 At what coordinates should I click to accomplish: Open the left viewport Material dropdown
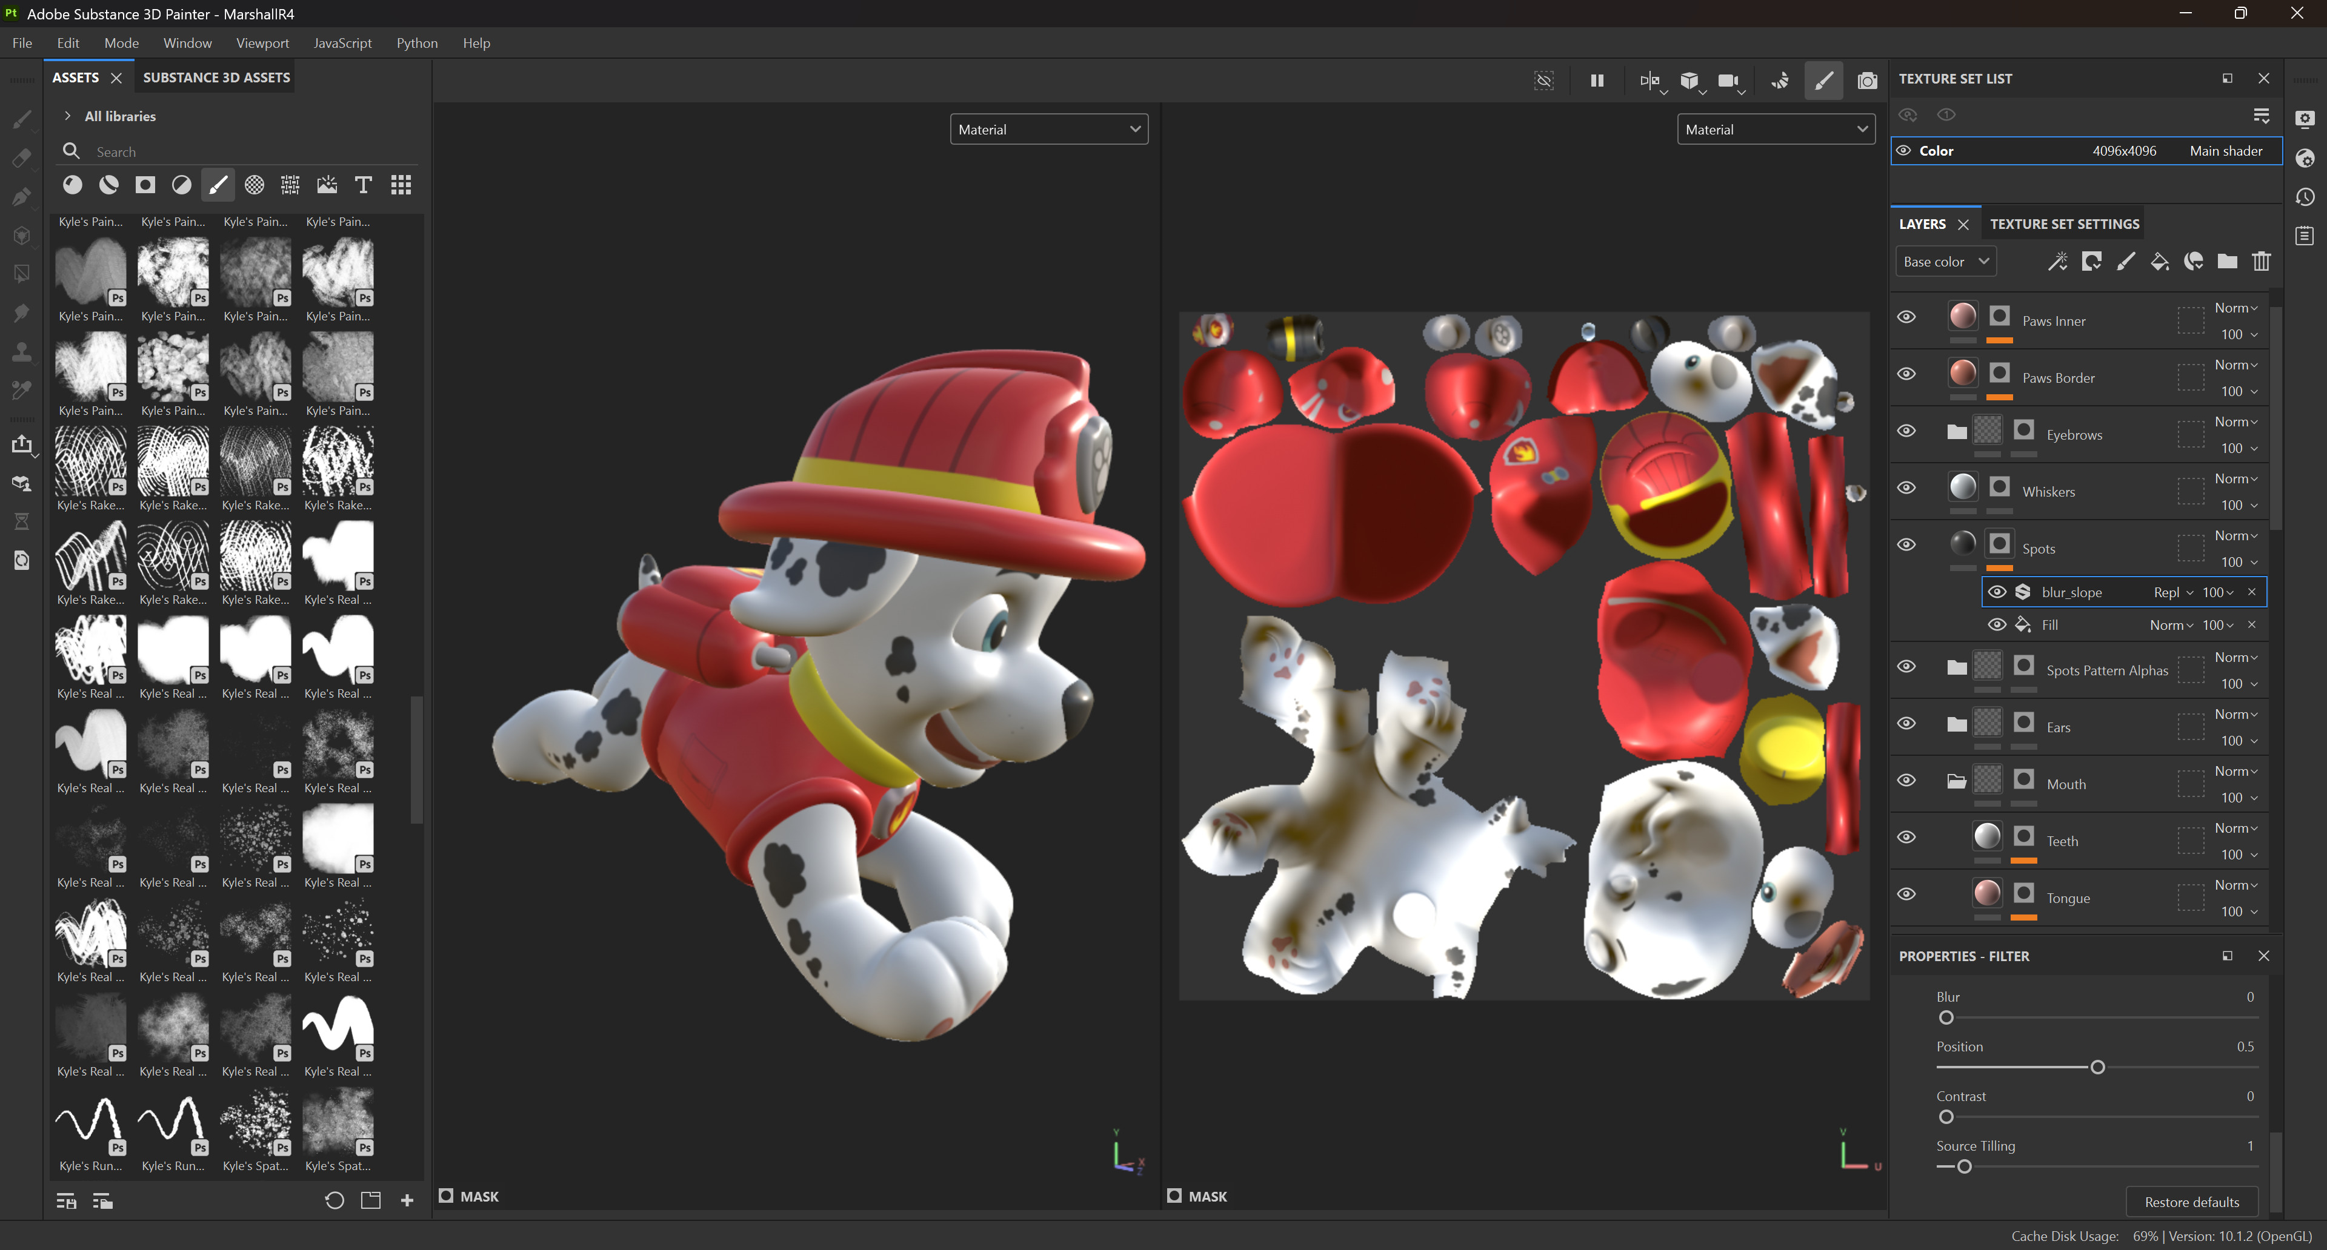pos(1049,129)
